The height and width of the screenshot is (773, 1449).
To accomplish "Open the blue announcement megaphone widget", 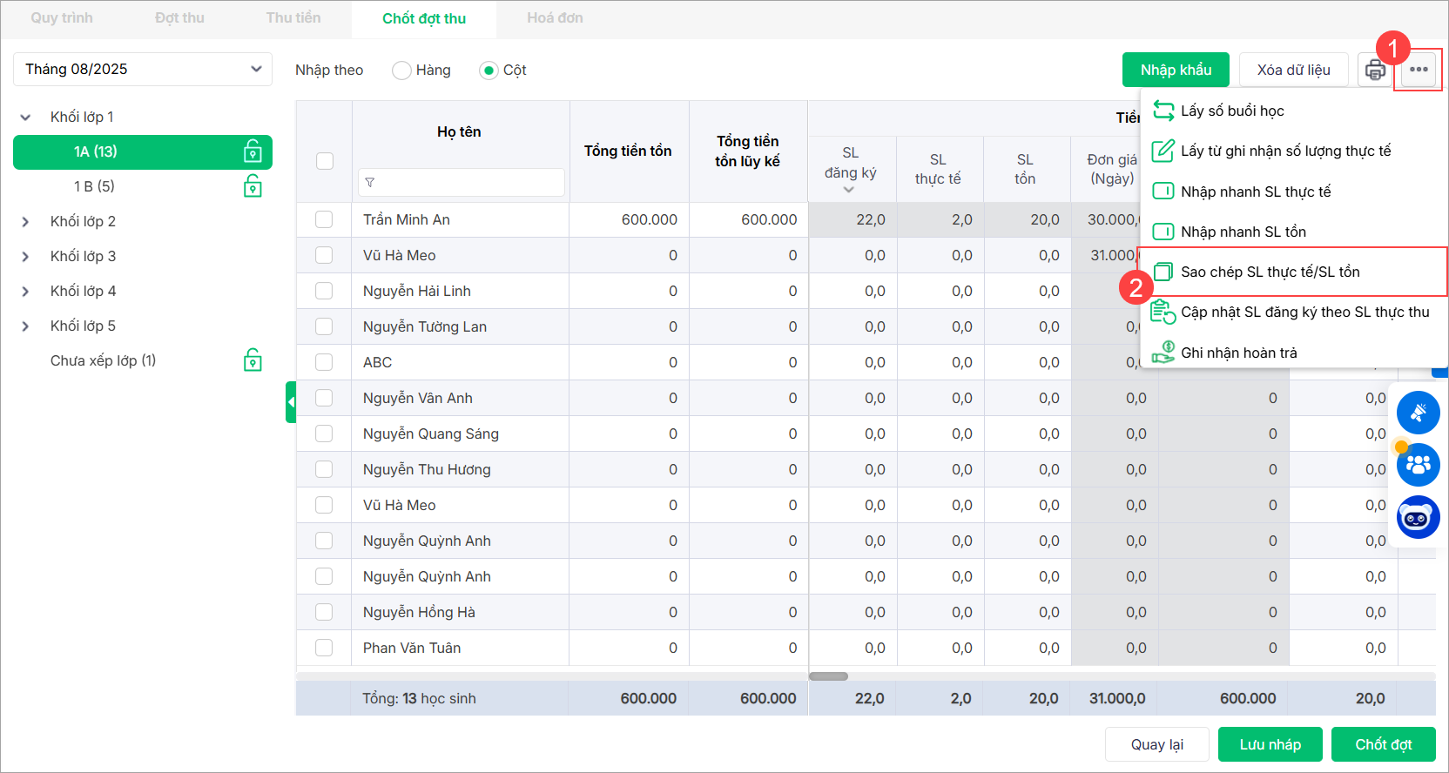I will coord(1418,413).
